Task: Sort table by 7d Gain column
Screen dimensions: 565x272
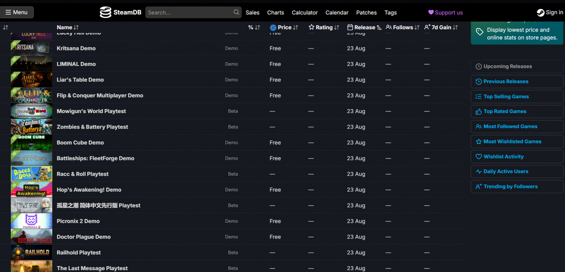Action: coord(441,27)
